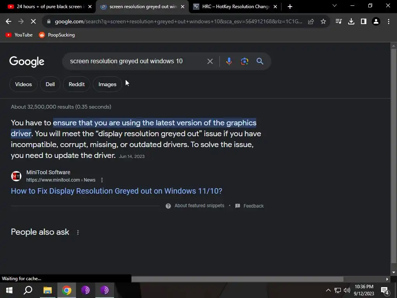
Task: Toggle the side panel icon
Action: tap(364, 22)
